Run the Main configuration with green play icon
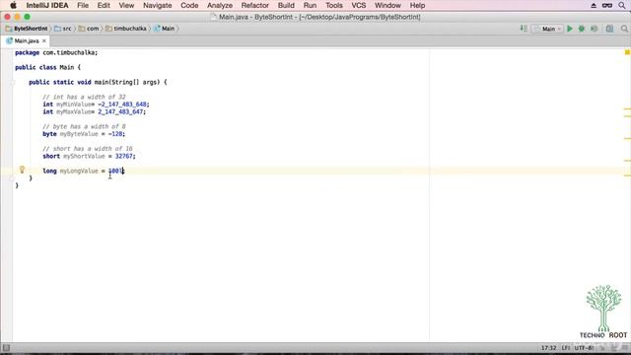Viewport: 631px width, 355px height. pyautogui.click(x=570, y=29)
